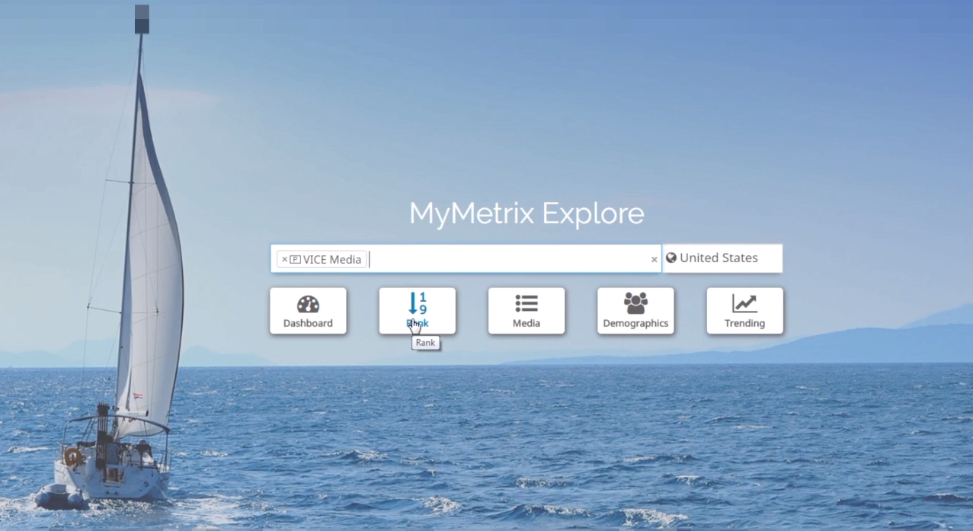Click the globe icon beside United States

(x=670, y=258)
